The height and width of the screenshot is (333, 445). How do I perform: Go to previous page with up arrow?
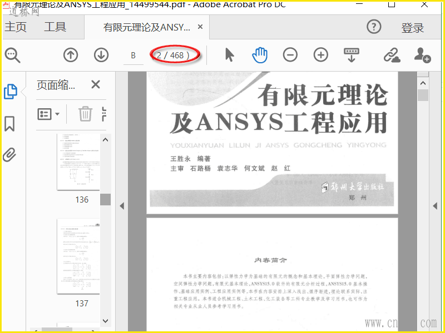[x=71, y=55]
